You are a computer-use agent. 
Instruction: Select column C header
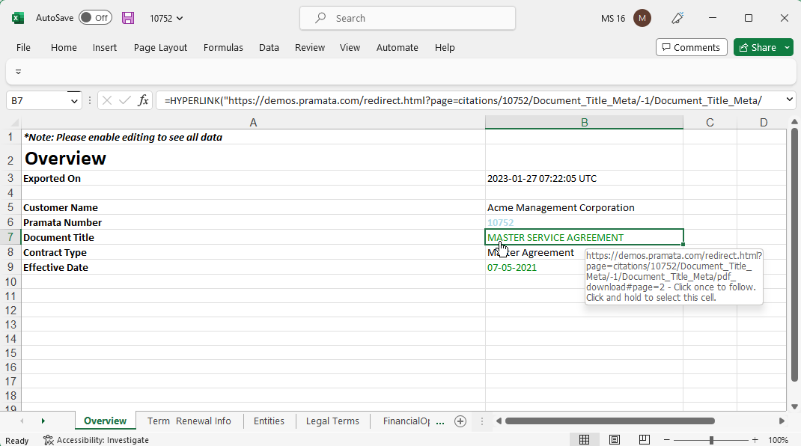(710, 123)
